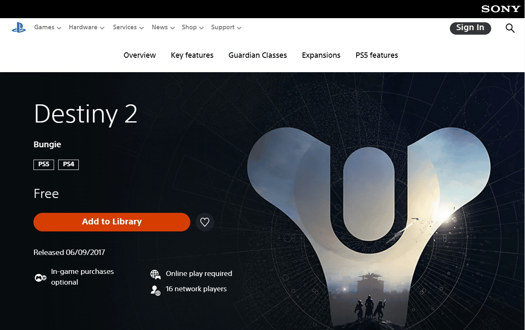The height and width of the screenshot is (330, 525).
Task: Open the News menu
Action: coord(163,28)
